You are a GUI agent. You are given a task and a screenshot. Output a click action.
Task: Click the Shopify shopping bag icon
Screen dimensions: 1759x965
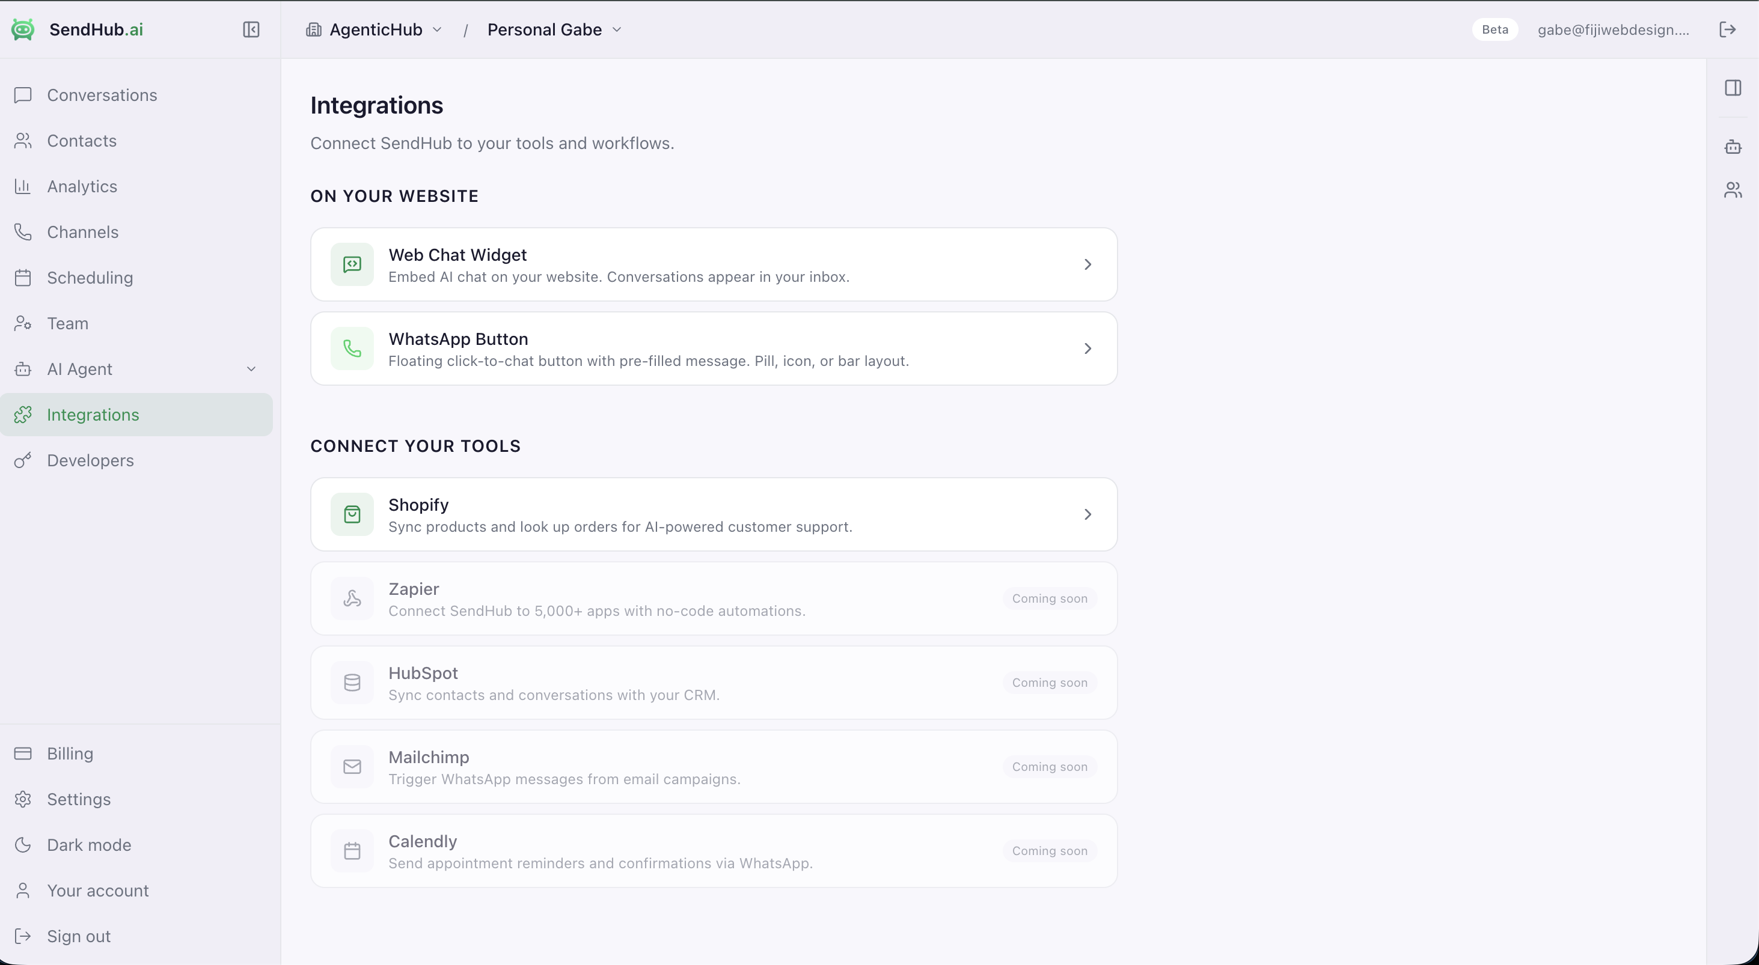click(x=352, y=514)
